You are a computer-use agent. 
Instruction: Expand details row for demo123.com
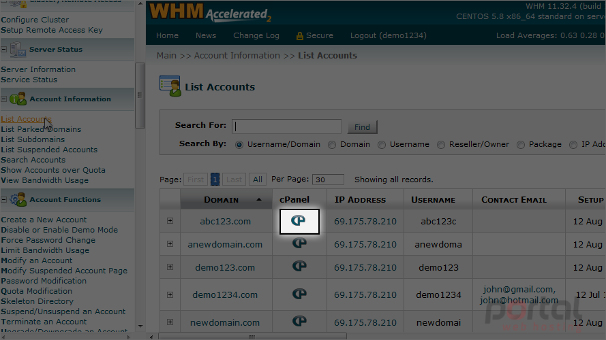[170, 267]
